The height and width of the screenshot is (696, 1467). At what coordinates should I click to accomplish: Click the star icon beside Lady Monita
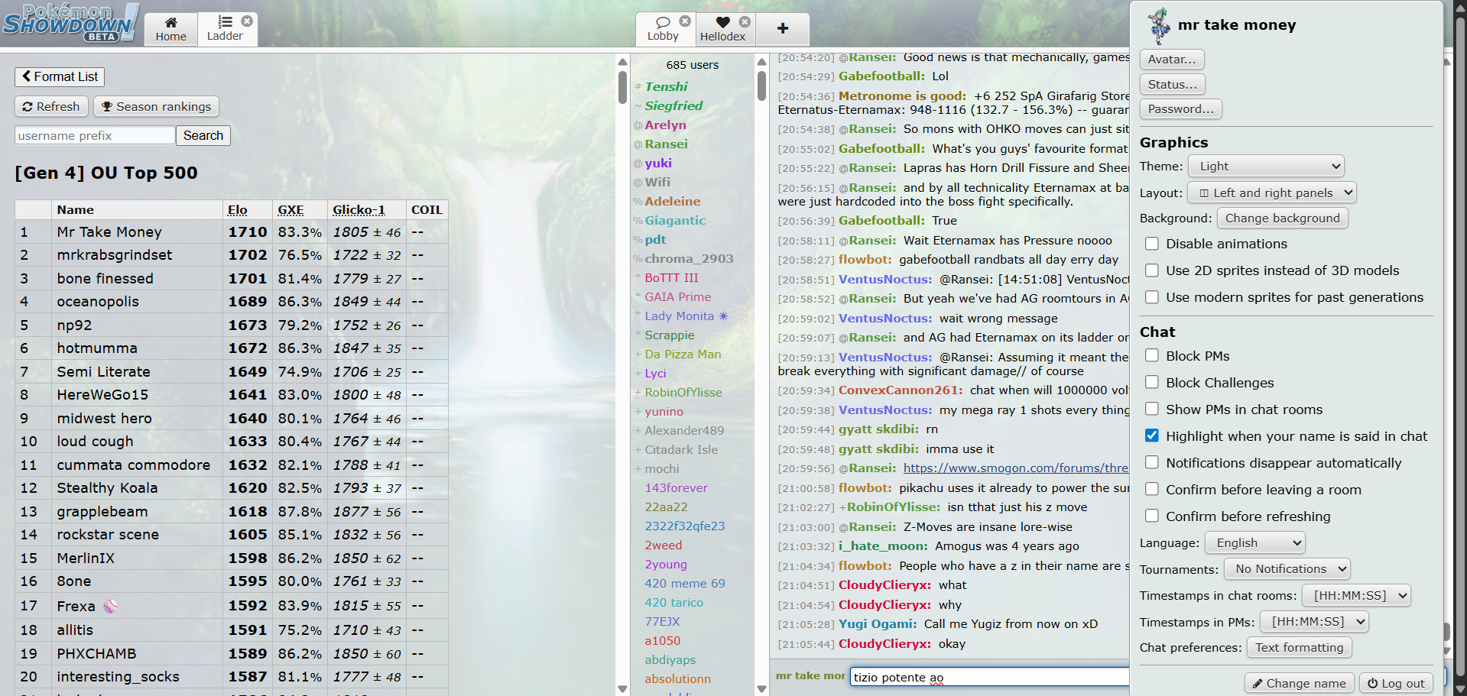coord(723,316)
